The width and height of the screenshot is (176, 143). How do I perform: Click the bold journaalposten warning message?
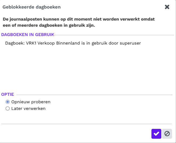coord(79,22)
